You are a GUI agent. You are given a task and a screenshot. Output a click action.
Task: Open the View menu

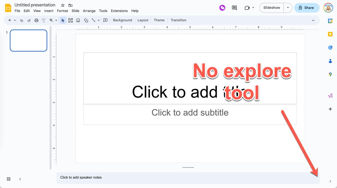click(x=37, y=11)
